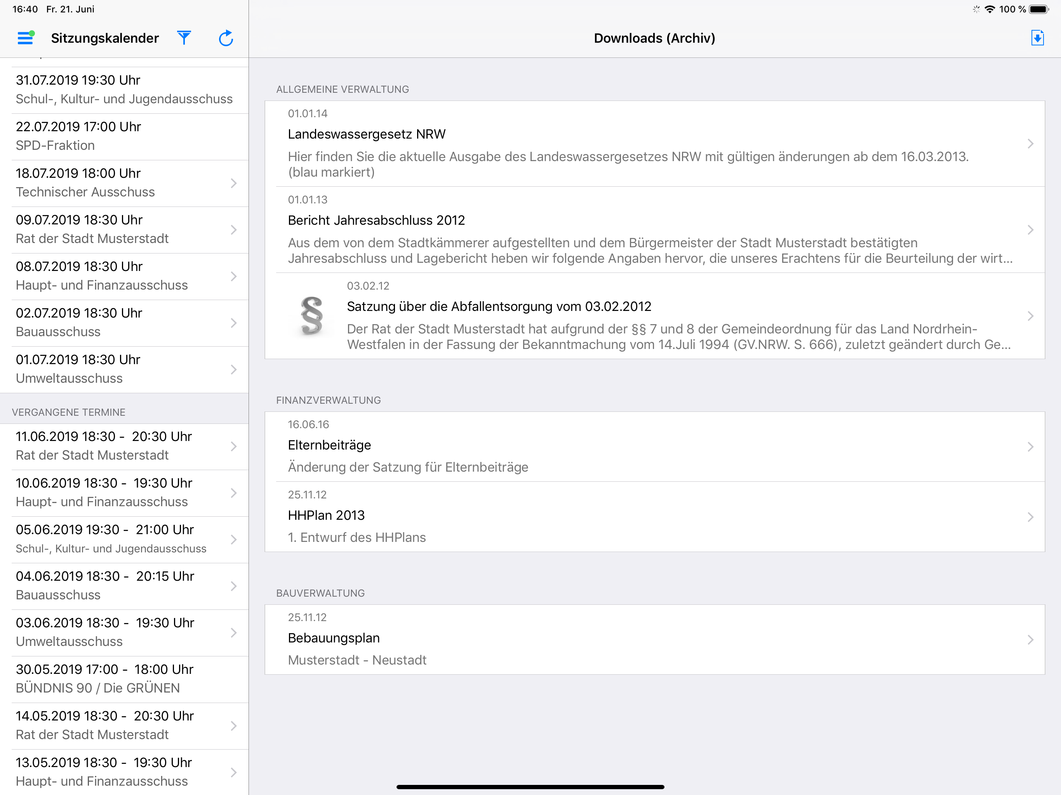Tap the battery indicator icon
This screenshot has width=1061, height=795.
click(1039, 9)
